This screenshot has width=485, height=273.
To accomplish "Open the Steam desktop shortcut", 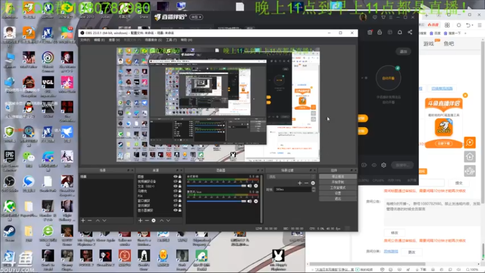I will tap(9, 234).
